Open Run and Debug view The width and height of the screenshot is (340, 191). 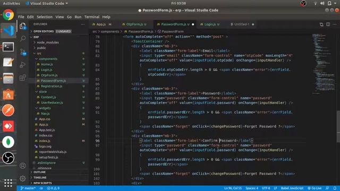(x=23, y=65)
